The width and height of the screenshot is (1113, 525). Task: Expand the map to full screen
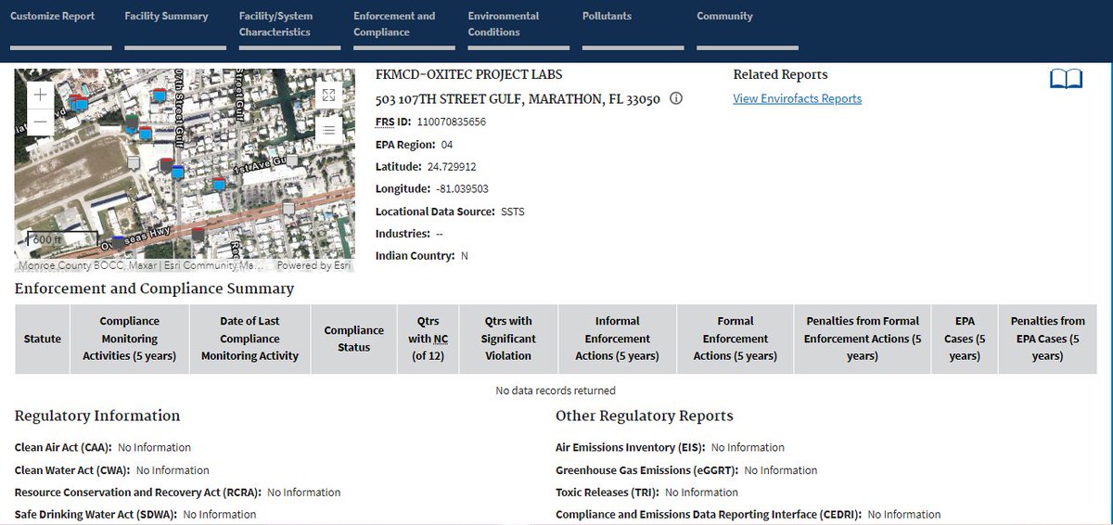(x=328, y=95)
